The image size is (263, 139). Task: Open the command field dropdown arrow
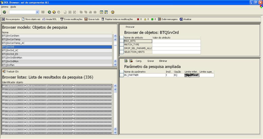pyautogui.click(x=37, y=12)
